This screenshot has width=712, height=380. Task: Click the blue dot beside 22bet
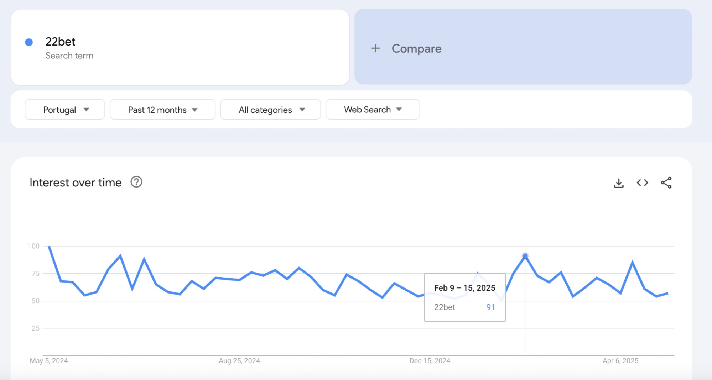point(29,42)
